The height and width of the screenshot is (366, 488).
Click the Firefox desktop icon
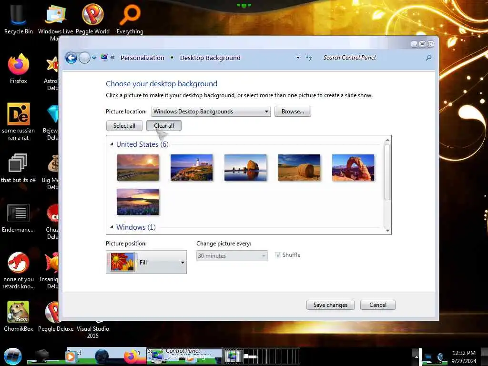19,69
